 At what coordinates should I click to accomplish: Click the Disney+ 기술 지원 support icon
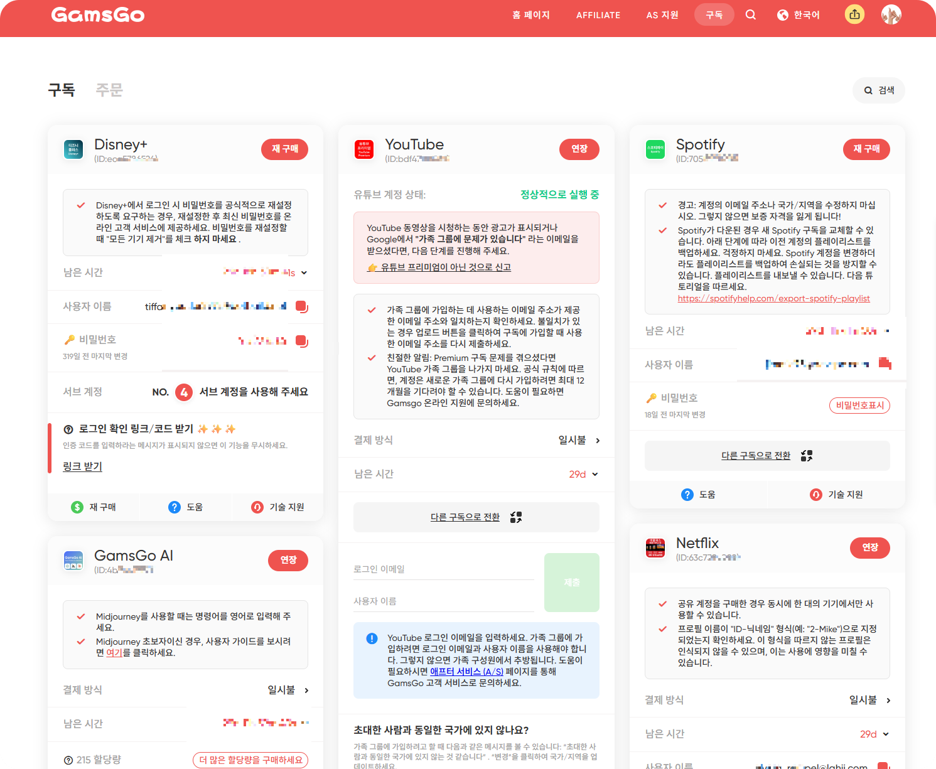(x=257, y=507)
